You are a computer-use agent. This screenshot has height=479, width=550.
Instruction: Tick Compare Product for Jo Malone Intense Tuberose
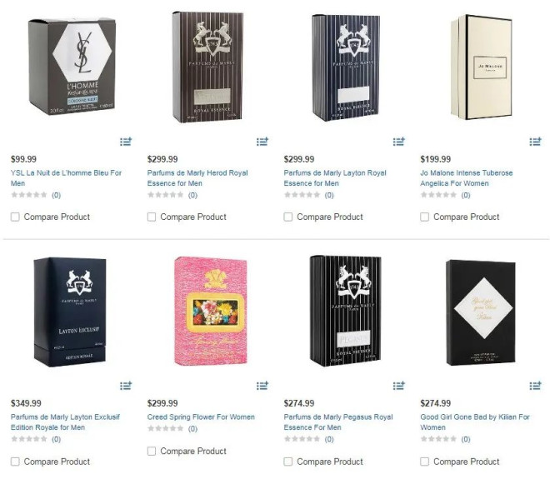click(x=424, y=217)
